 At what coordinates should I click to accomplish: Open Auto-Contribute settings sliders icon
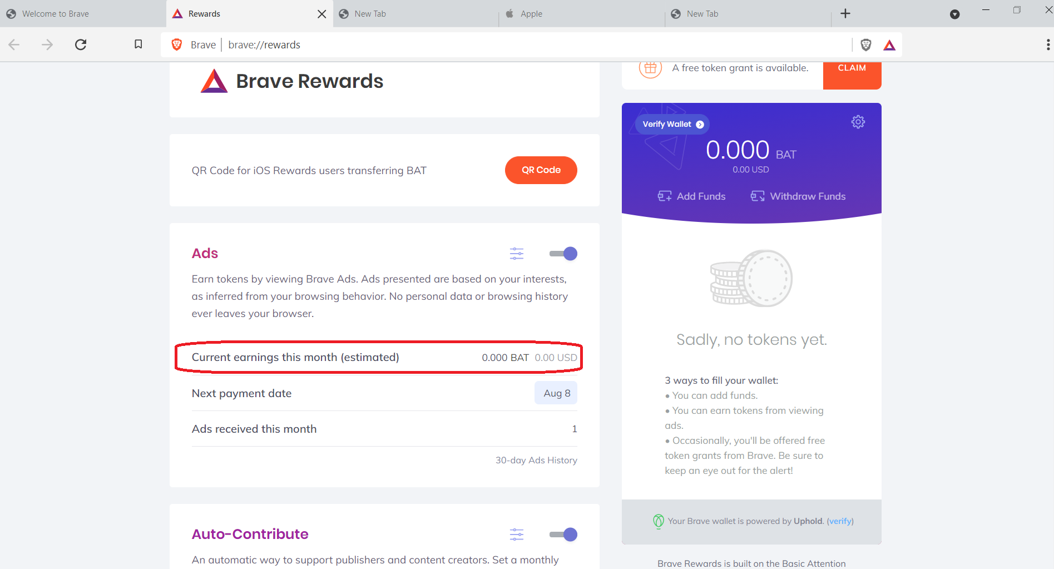click(x=517, y=534)
